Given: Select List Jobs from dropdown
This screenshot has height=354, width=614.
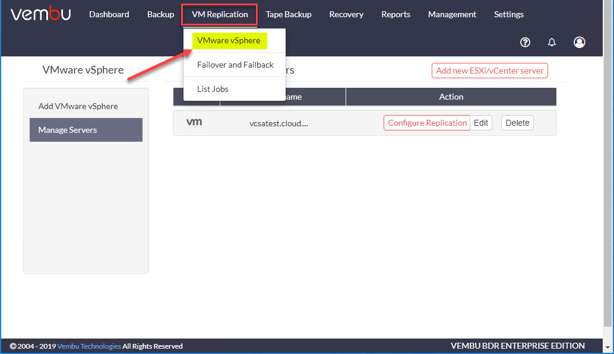Looking at the screenshot, I should [213, 89].
